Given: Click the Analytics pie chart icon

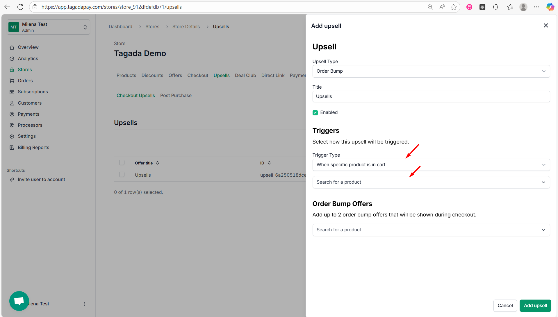Looking at the screenshot, I should [12, 59].
